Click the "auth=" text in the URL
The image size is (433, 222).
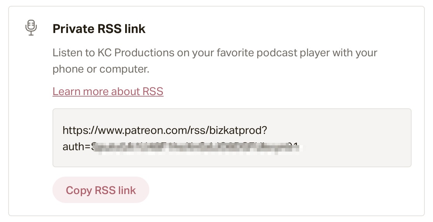click(77, 147)
